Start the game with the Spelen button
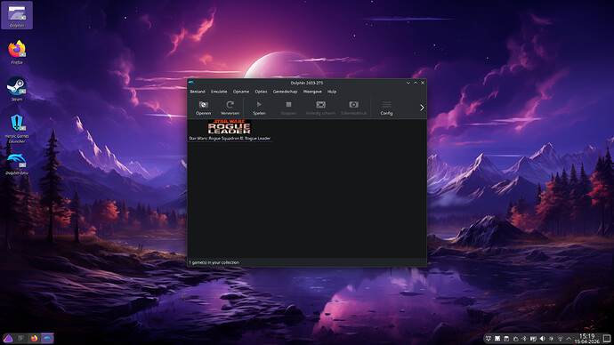This screenshot has width=614, height=345. point(259,108)
